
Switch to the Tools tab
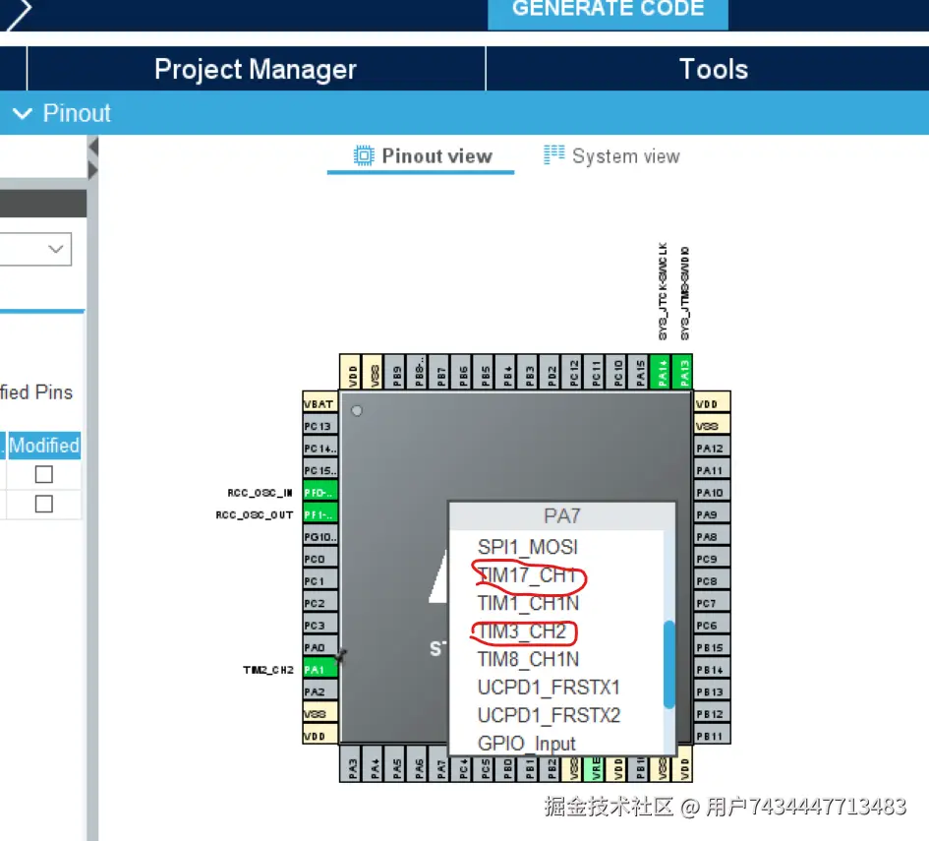(x=713, y=69)
